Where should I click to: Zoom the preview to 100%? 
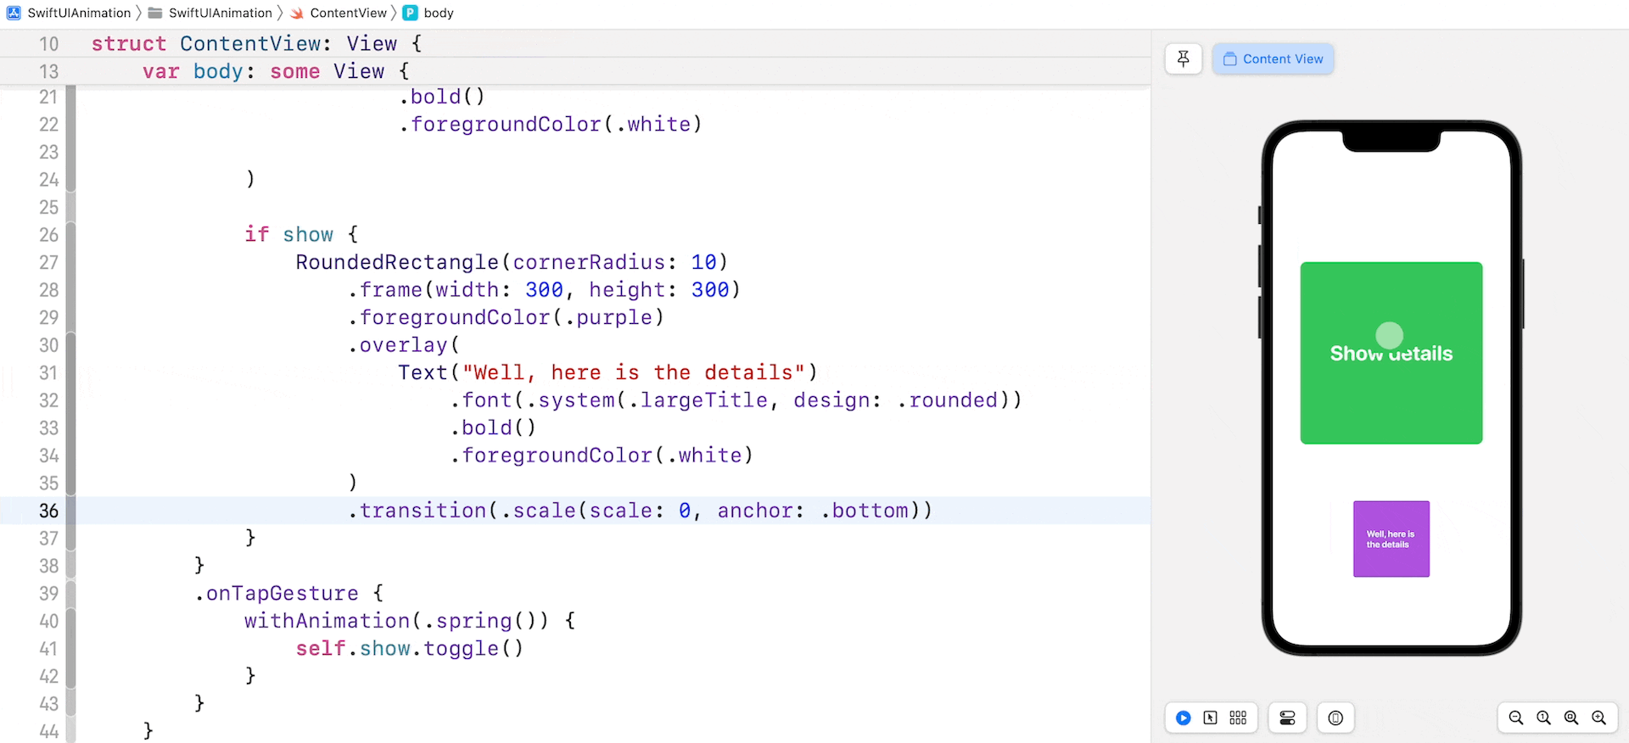[1543, 718]
